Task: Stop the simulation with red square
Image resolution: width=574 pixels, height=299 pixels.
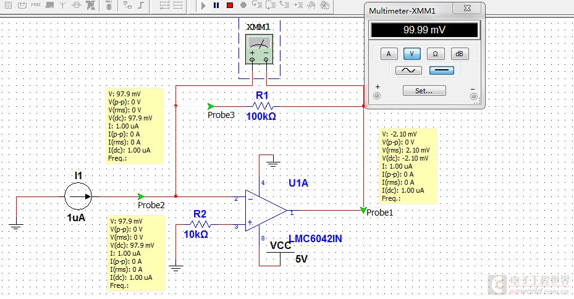Action: [x=230, y=5]
